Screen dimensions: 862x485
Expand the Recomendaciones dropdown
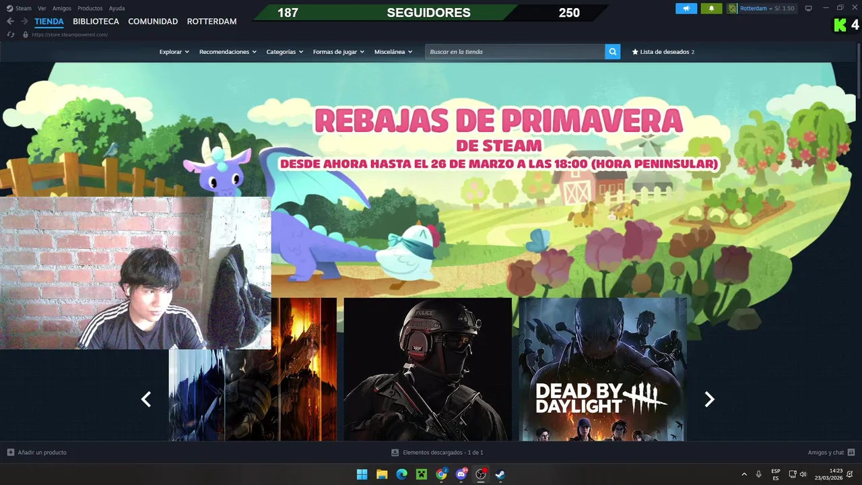[228, 52]
